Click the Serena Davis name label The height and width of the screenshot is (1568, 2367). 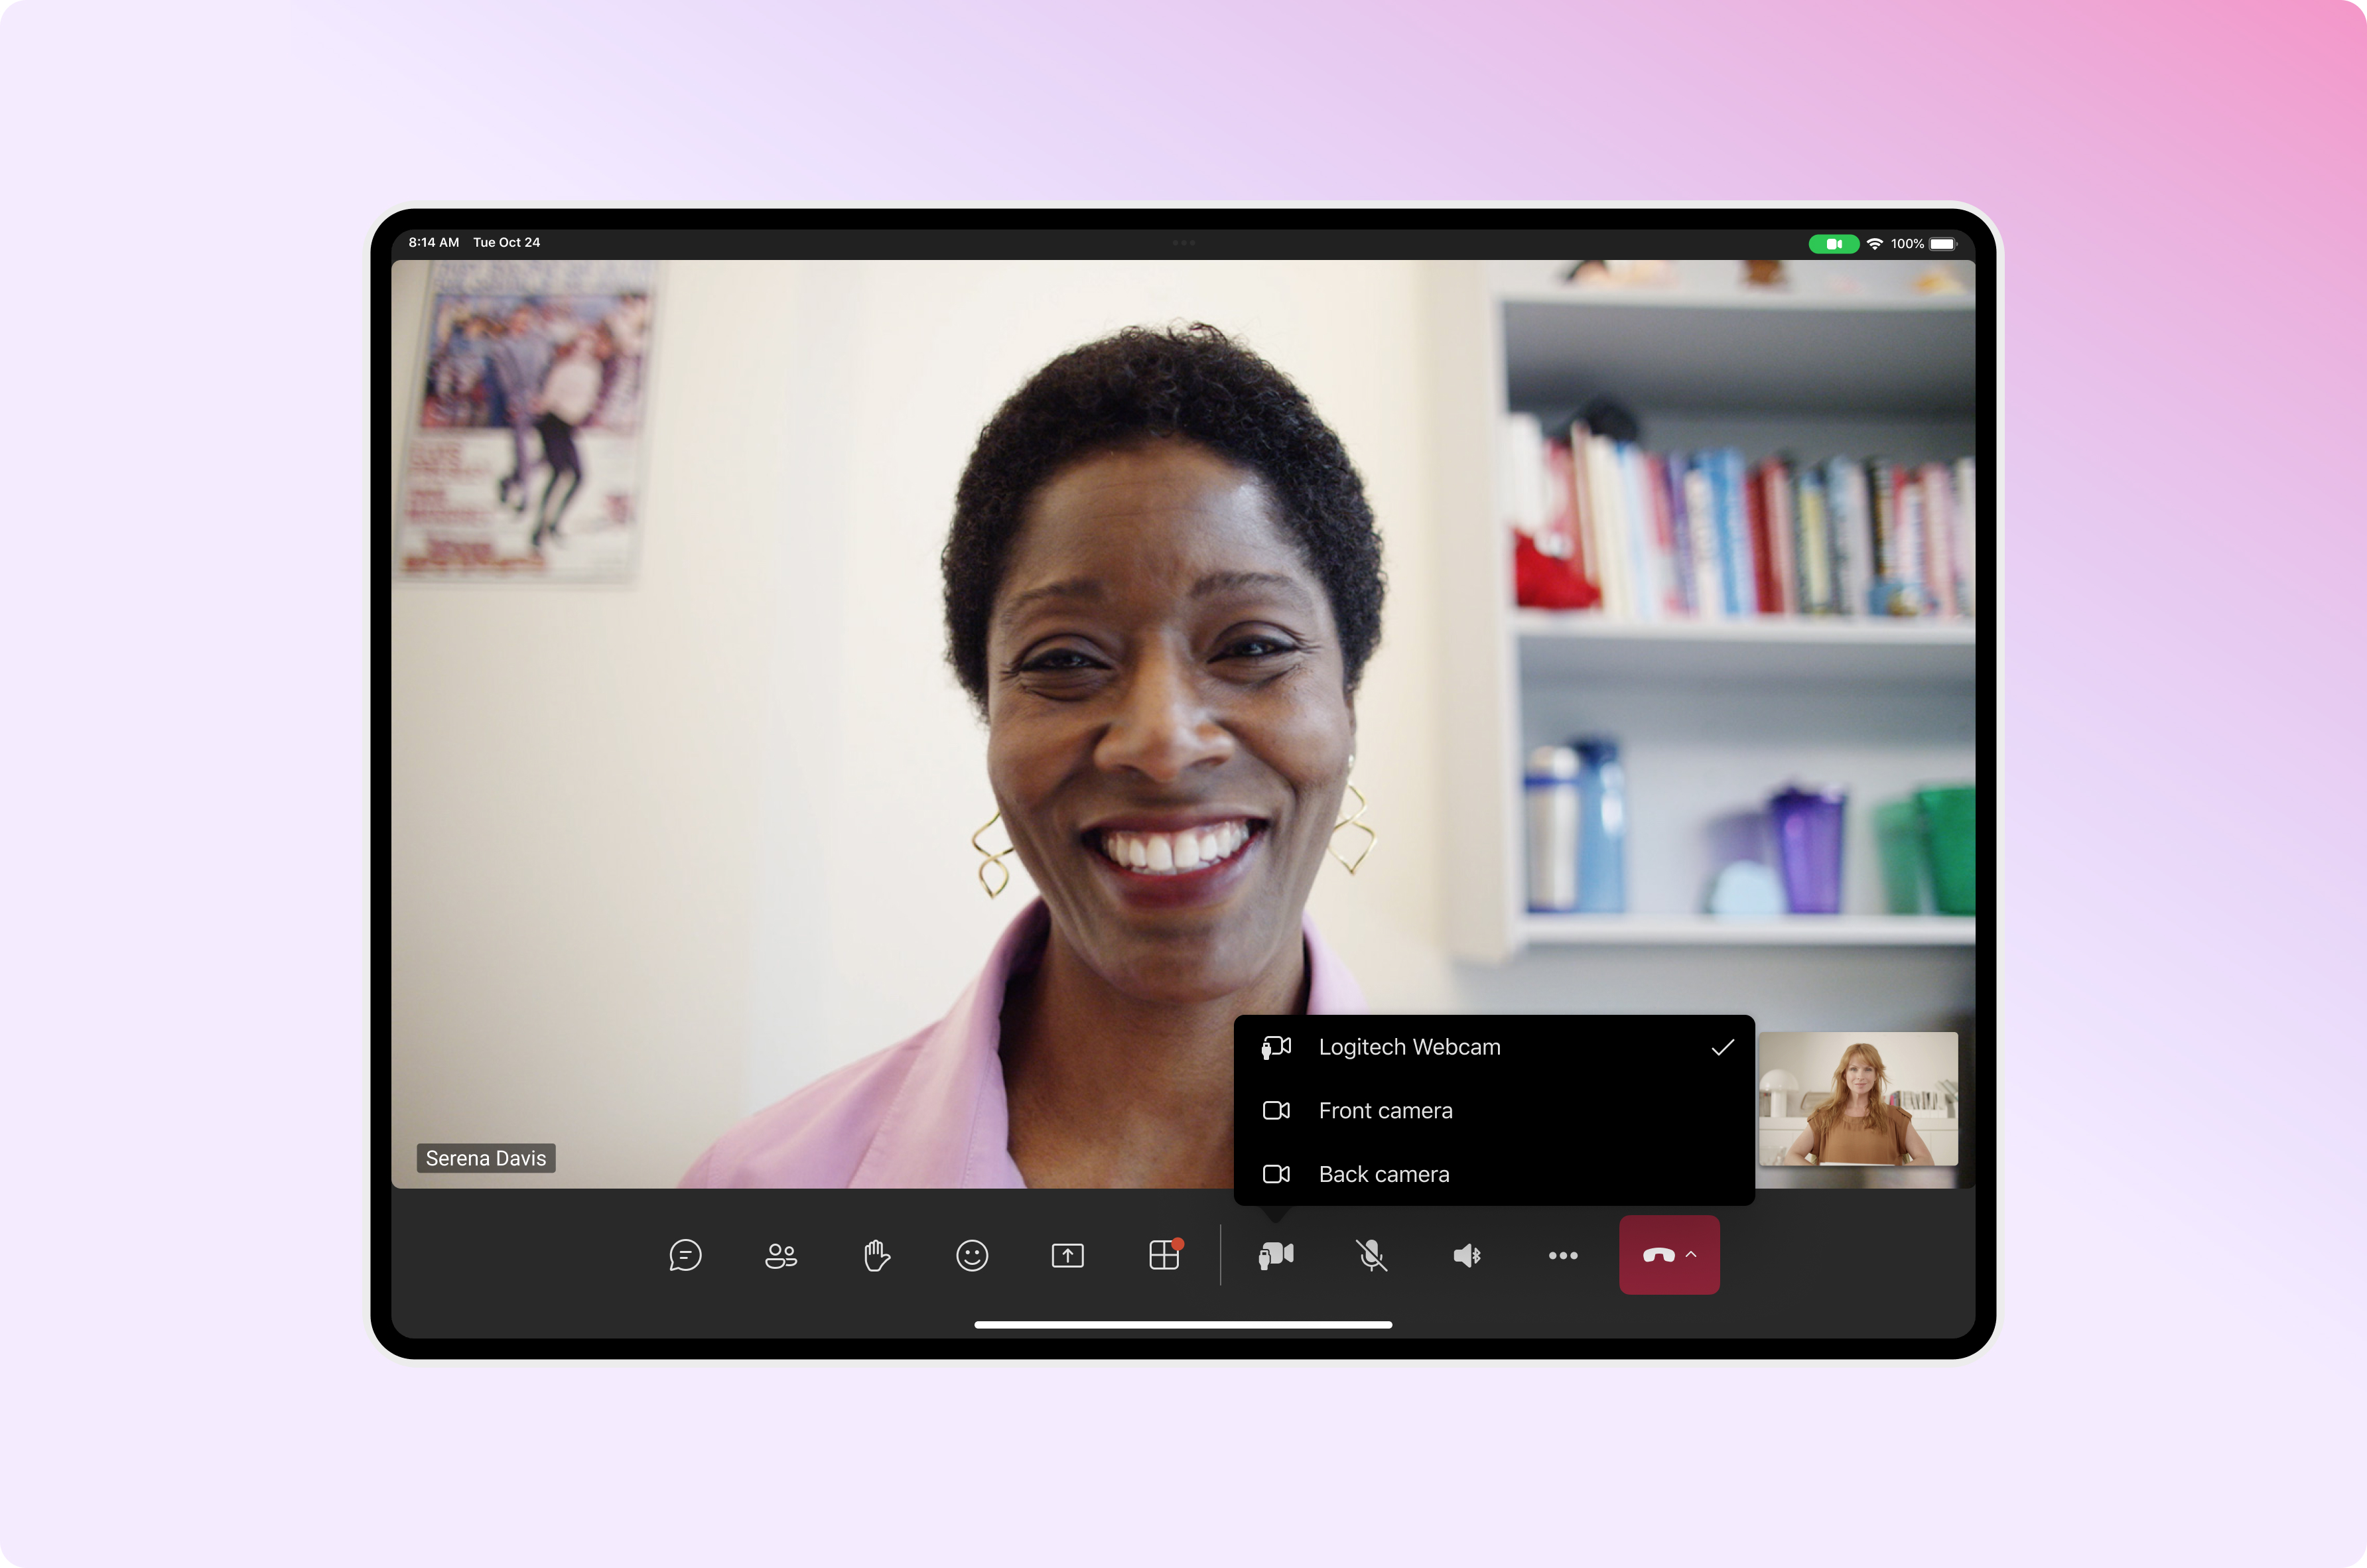(x=486, y=1158)
